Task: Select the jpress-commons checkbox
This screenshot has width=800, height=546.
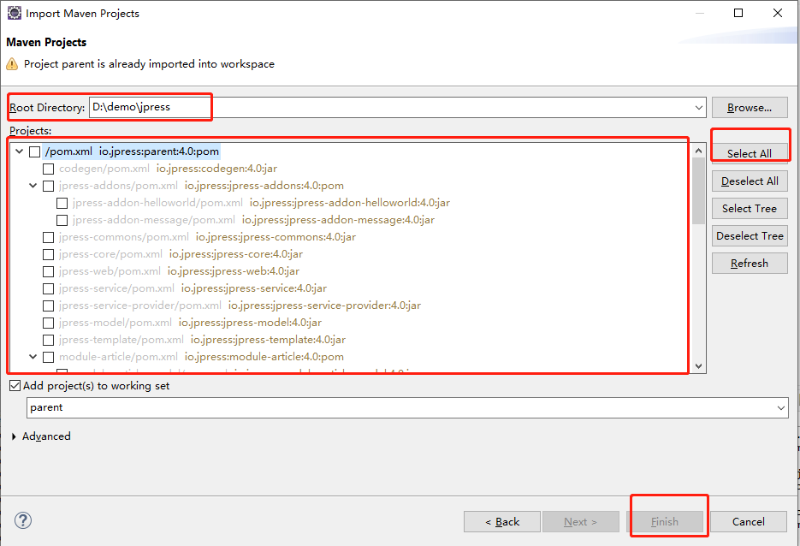Action: 49,237
